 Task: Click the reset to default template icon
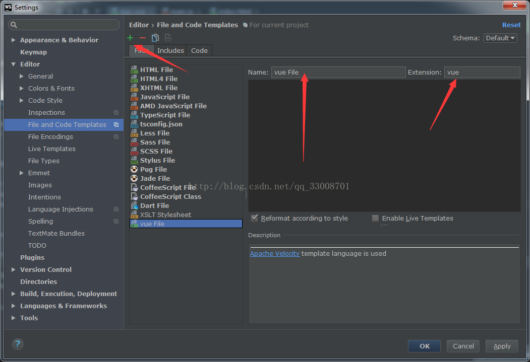tap(168, 38)
